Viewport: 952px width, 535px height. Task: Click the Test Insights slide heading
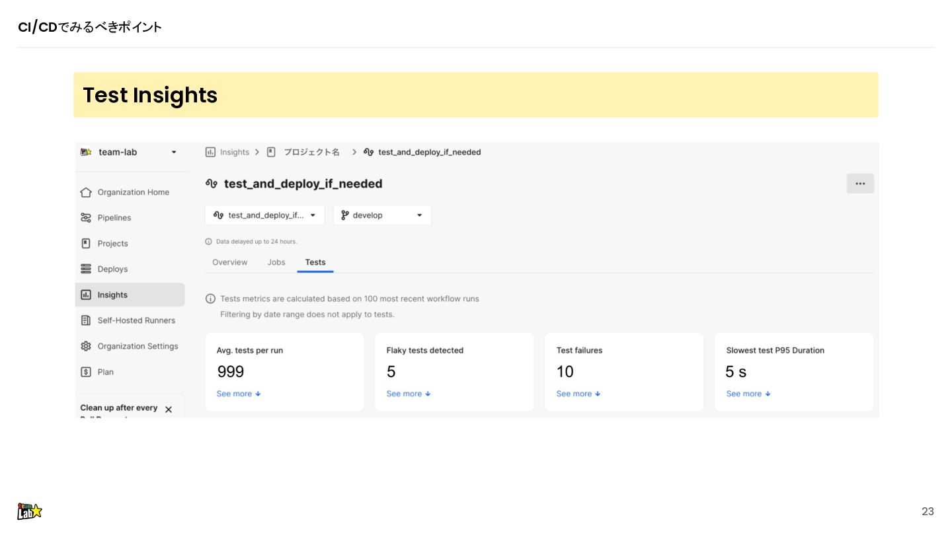coord(150,95)
